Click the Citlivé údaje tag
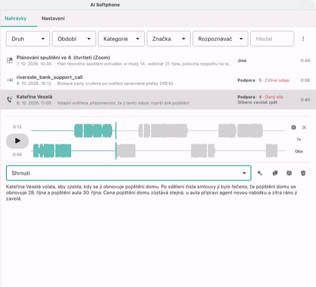Screen dimensions: 316x287 coord(277,81)
